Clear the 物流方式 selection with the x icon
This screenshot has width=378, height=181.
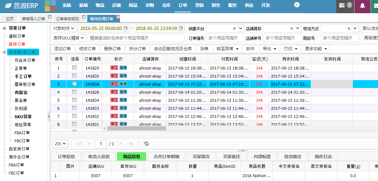[349, 28]
